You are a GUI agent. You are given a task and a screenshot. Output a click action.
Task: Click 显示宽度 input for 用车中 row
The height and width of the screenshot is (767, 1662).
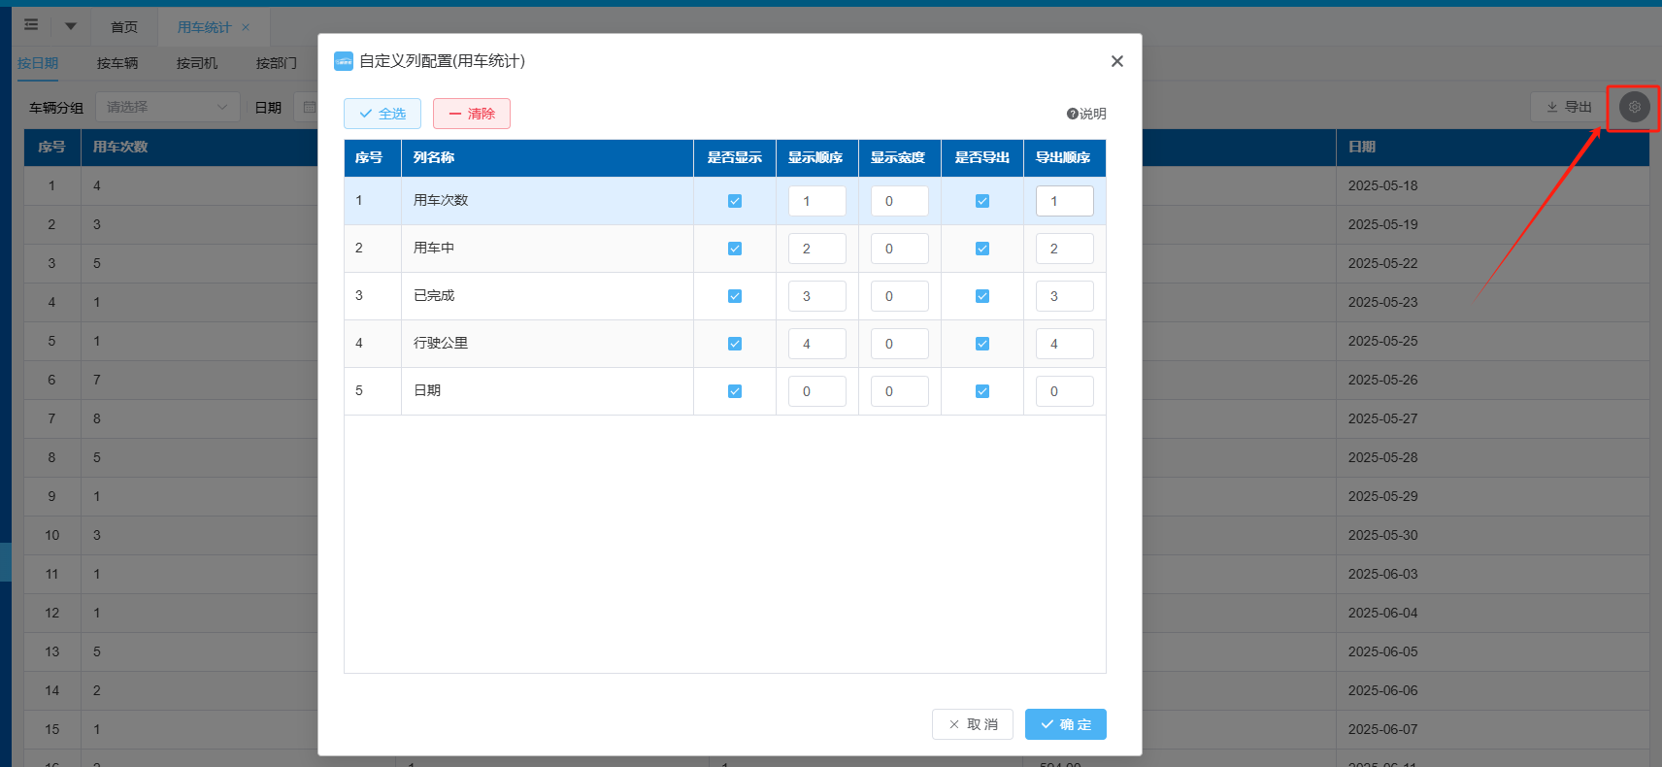(x=899, y=249)
